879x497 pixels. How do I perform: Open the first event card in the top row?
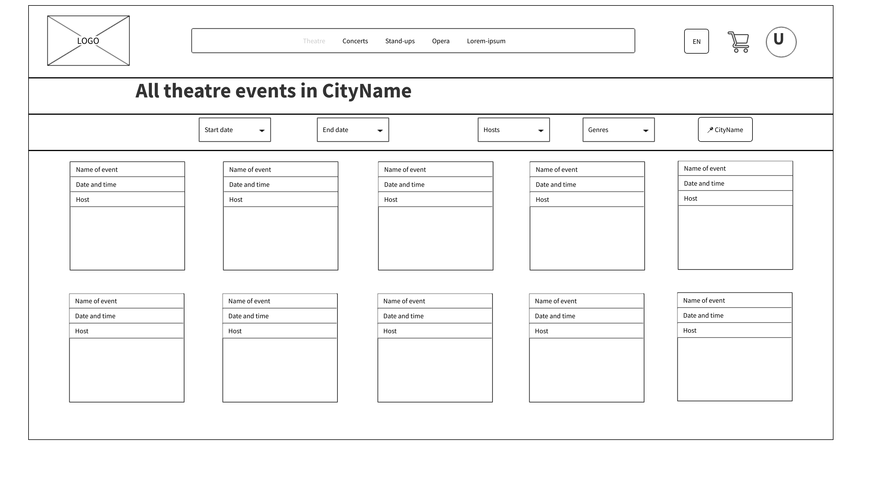pyautogui.click(x=127, y=216)
